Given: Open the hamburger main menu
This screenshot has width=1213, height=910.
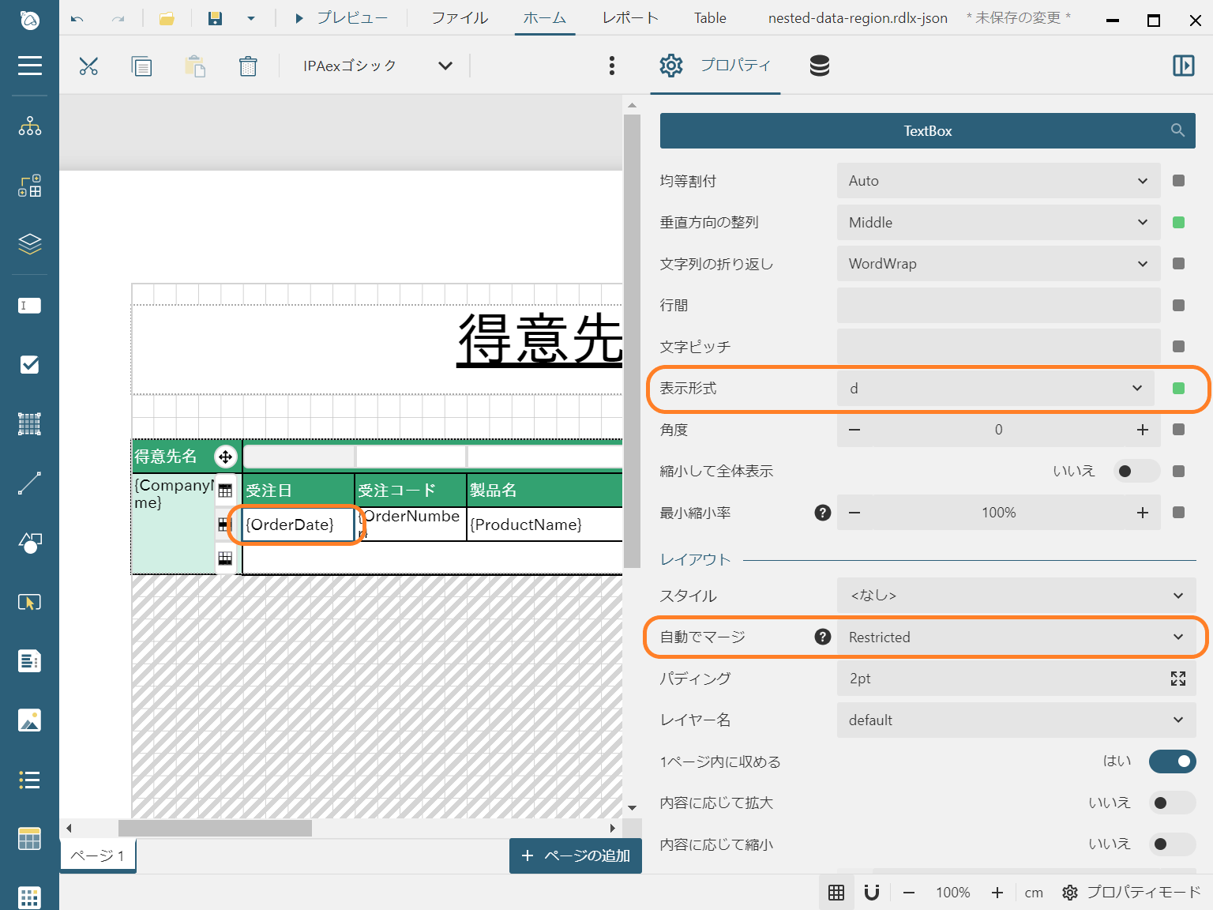Looking at the screenshot, I should point(29,66).
